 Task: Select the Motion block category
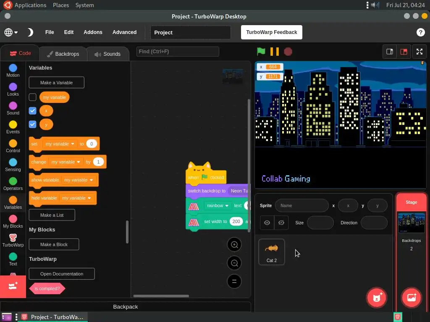(13, 70)
